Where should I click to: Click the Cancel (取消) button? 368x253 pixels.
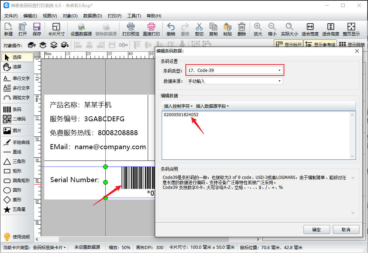[346, 230]
